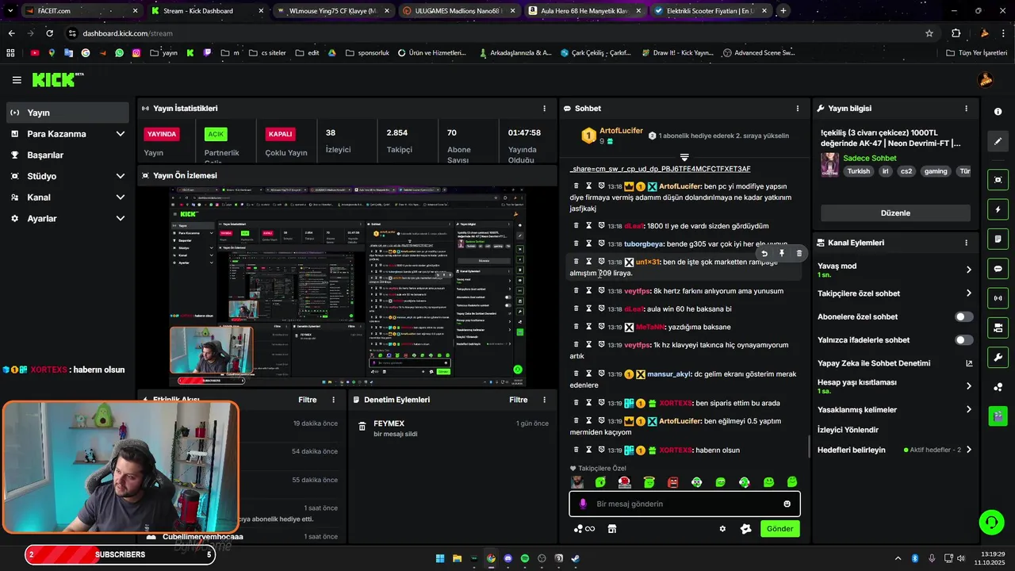Screen dimensions: 1015x571
Task: Click the channel points infinity icon
Action: pos(584,529)
